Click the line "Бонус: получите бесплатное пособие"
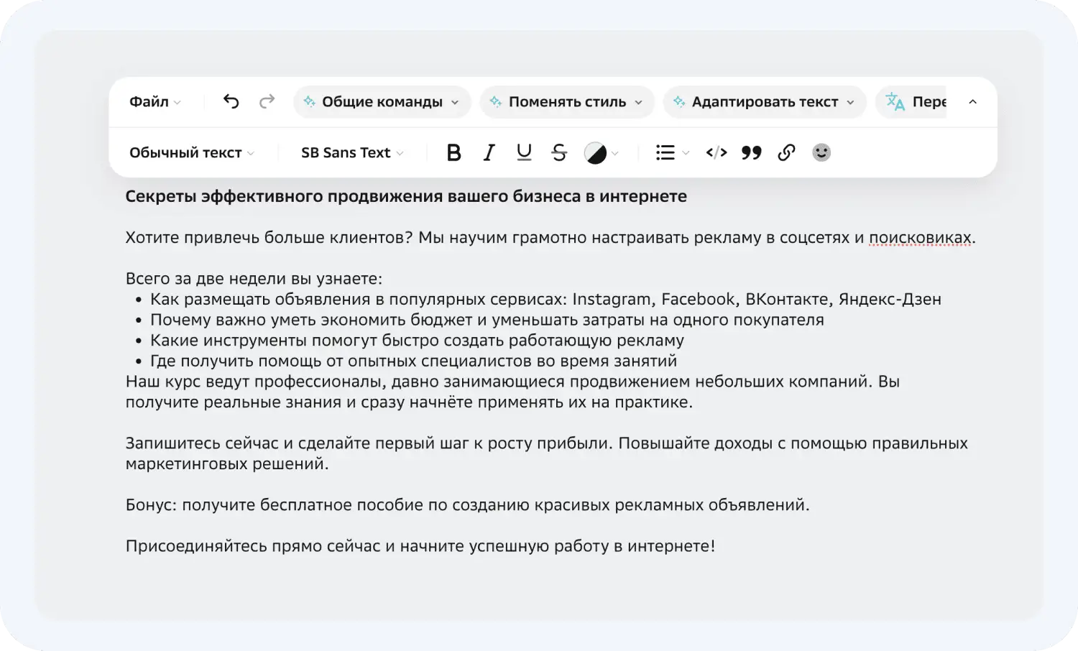The image size is (1078, 651). (467, 505)
